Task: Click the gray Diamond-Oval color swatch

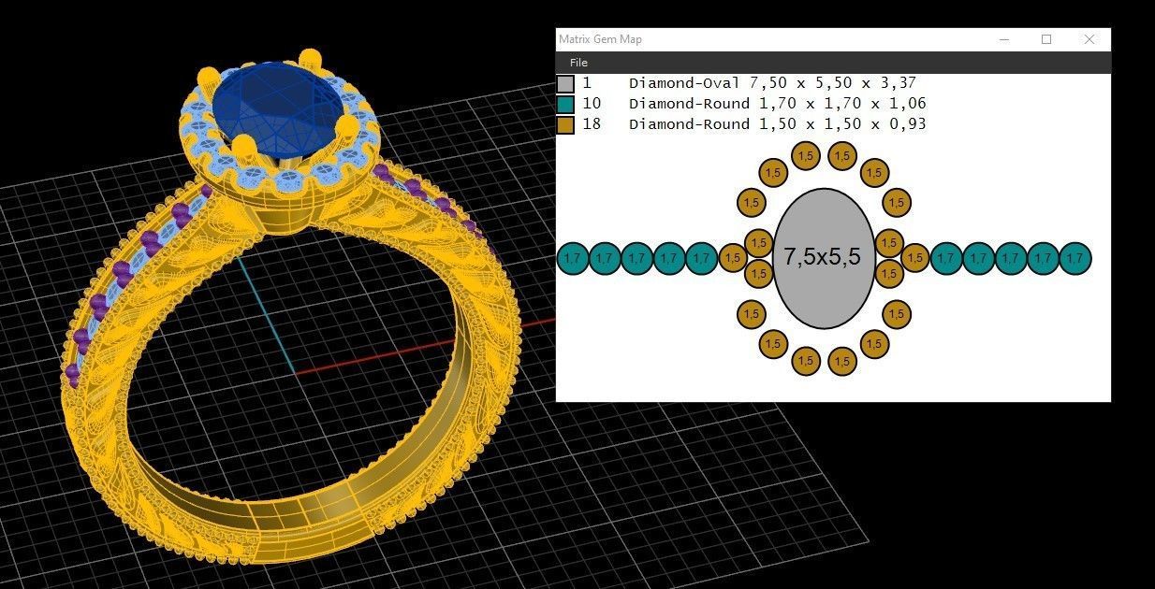Action: point(565,83)
